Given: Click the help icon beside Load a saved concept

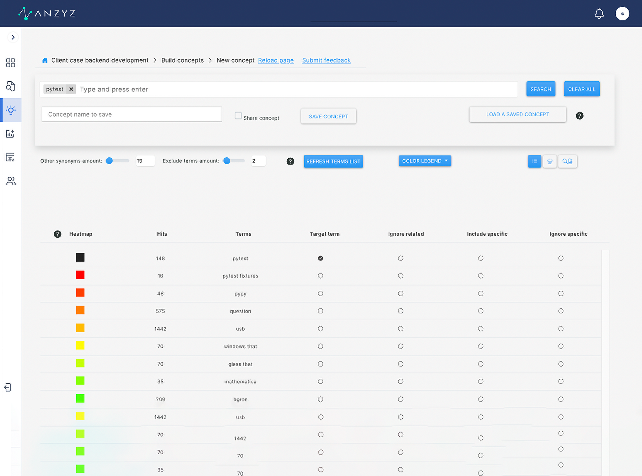Looking at the screenshot, I should coord(579,116).
